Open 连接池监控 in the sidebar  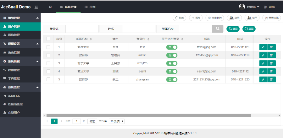pyautogui.click(x=20, y=104)
